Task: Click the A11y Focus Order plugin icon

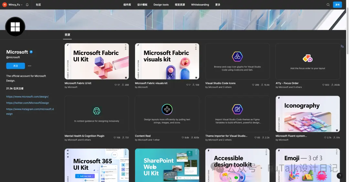Action: click(308, 59)
